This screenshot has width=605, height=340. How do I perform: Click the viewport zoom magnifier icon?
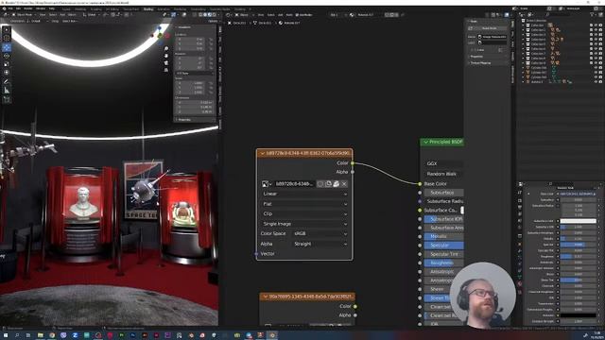point(166,49)
